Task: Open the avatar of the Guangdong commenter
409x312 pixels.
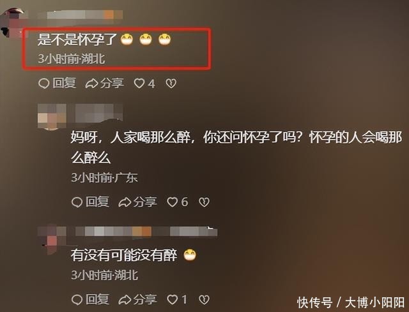Action: tap(52, 116)
